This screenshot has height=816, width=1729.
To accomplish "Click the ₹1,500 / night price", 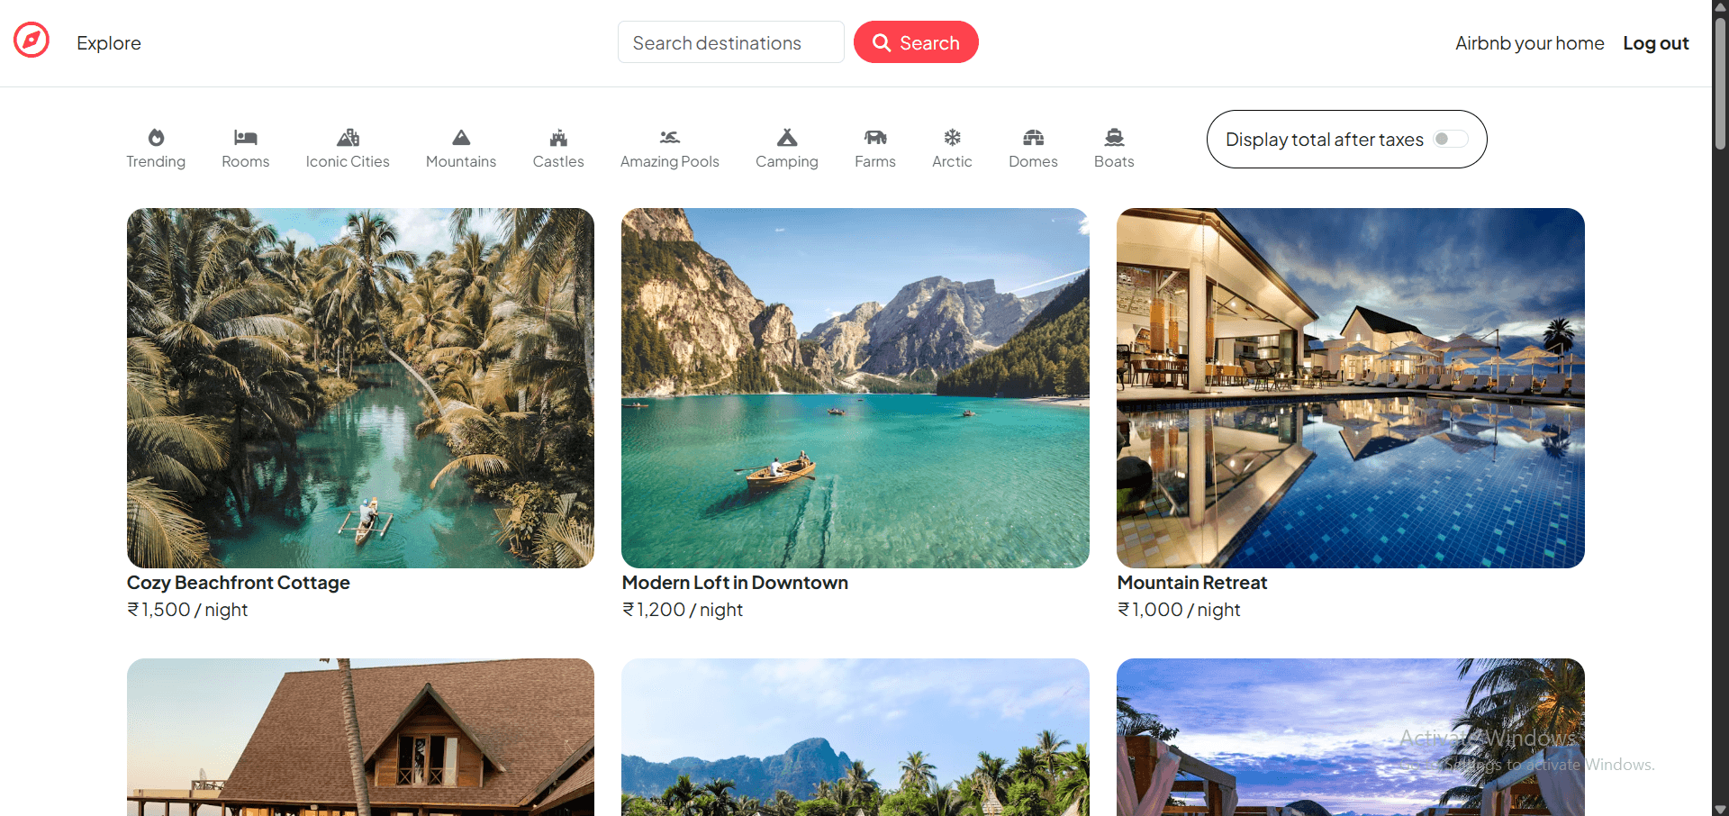I will pyautogui.click(x=187, y=610).
